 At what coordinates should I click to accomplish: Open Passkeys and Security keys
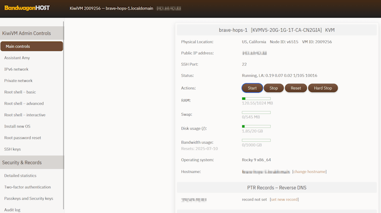[29, 198]
